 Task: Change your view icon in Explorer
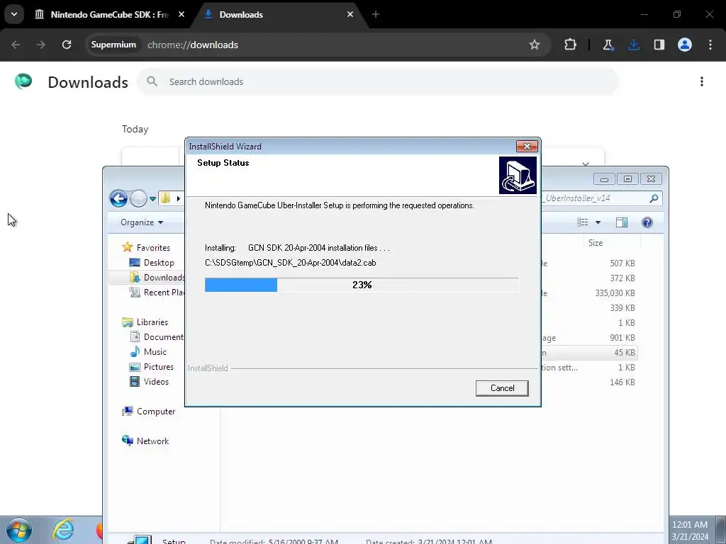coord(583,222)
